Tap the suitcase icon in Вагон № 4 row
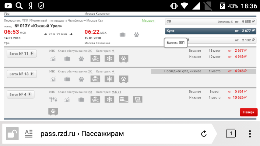 point(81,99)
